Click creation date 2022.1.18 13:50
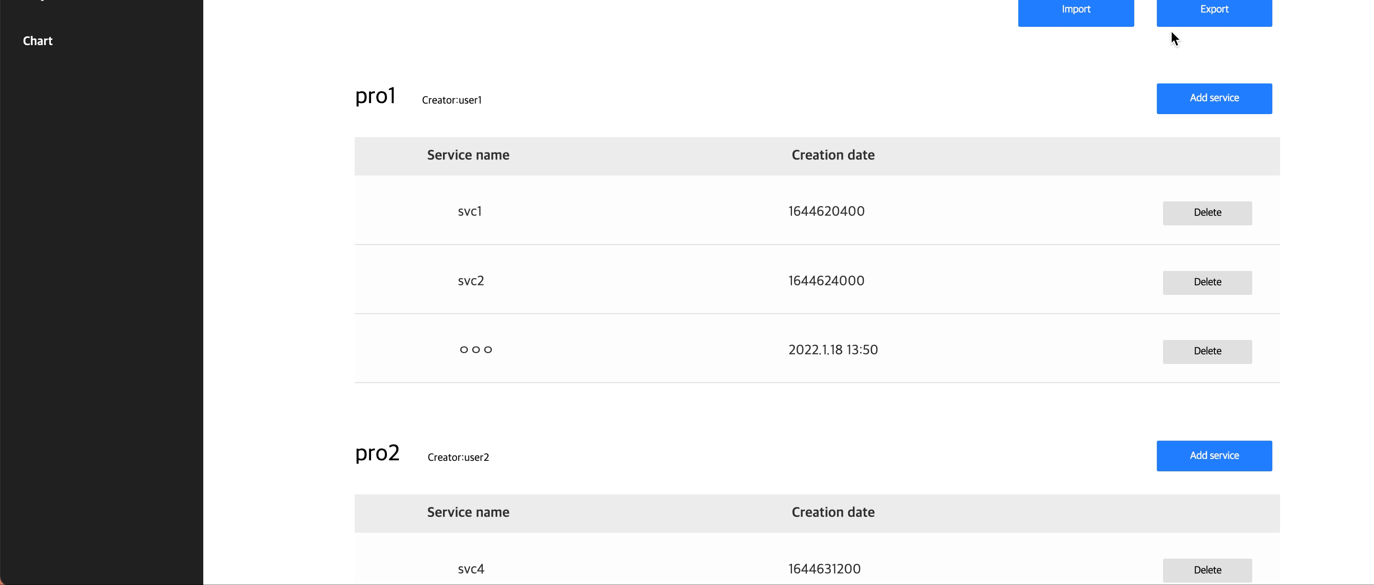Image resolution: width=1374 pixels, height=585 pixels. click(833, 350)
